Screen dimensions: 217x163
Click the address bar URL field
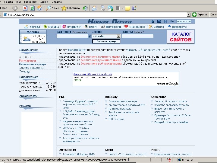[x=97, y=14]
